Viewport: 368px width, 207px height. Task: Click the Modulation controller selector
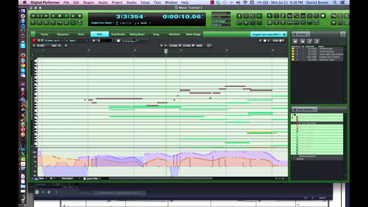coord(69,179)
